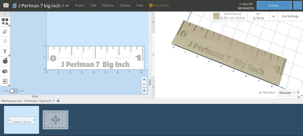Image resolution: width=303 pixels, height=136 pixels.
Task: Expand the Workpieces panel chevron
Action: point(54,101)
